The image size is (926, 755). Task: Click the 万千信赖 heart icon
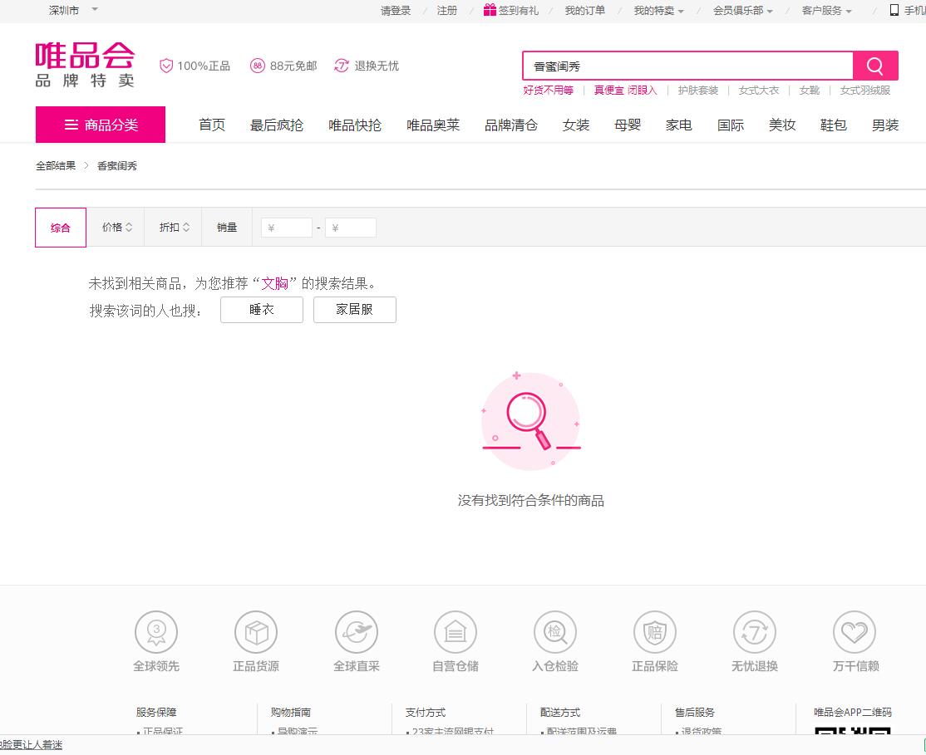pyautogui.click(x=855, y=631)
